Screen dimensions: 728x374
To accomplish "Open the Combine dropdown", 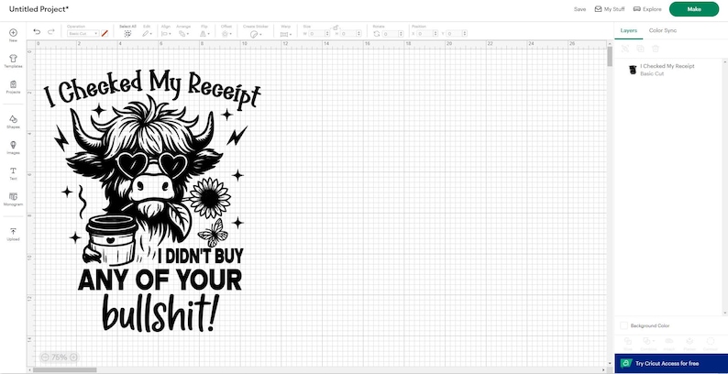I will point(648,341).
